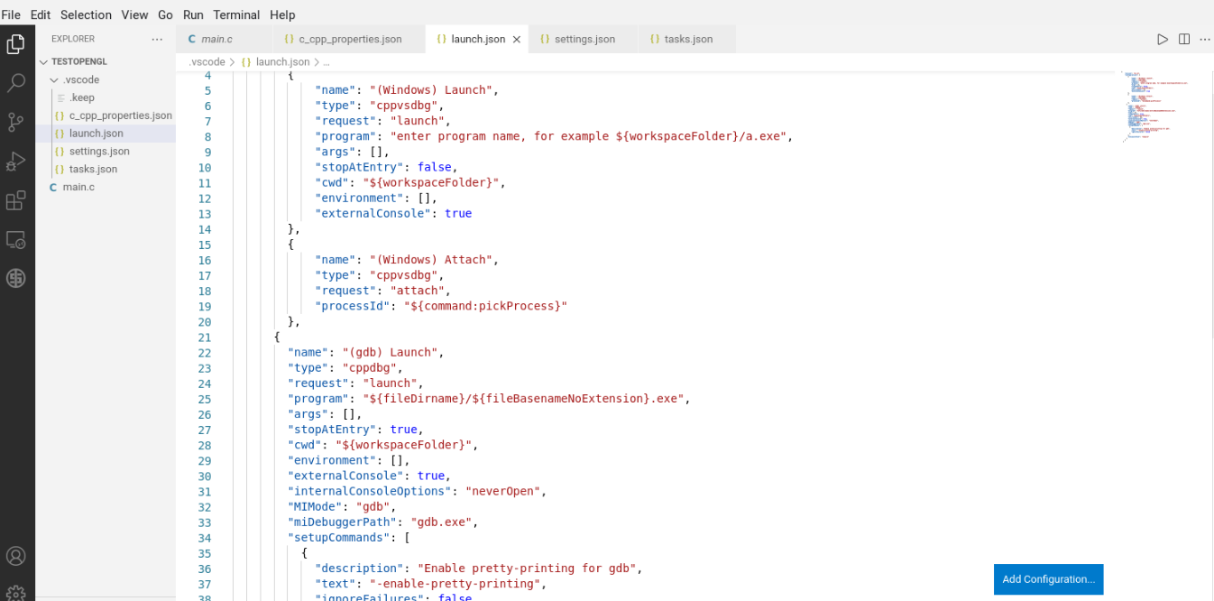Split the editor to the right

pyautogui.click(x=1184, y=39)
